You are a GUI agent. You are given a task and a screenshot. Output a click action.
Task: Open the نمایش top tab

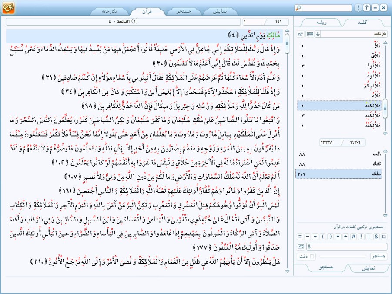pyautogui.click(x=220, y=11)
